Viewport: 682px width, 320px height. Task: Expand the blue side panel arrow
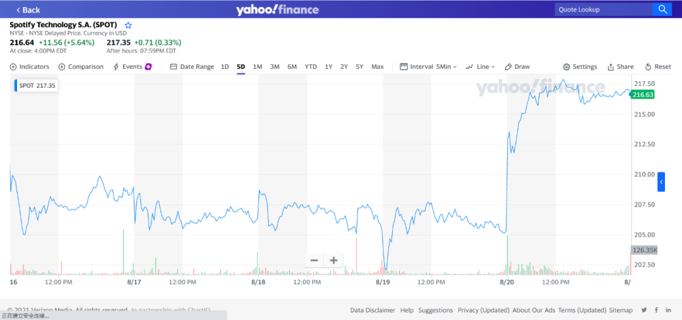(x=661, y=182)
